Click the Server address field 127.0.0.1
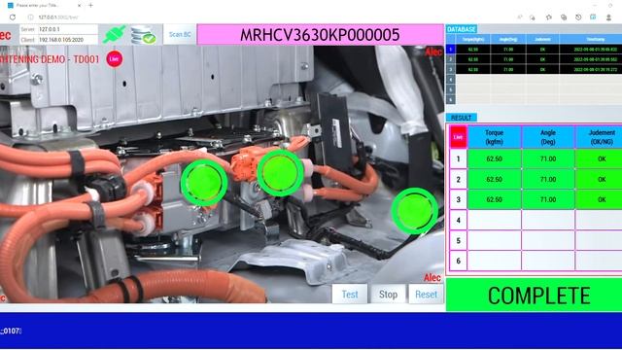622x350 pixels. (67, 29)
